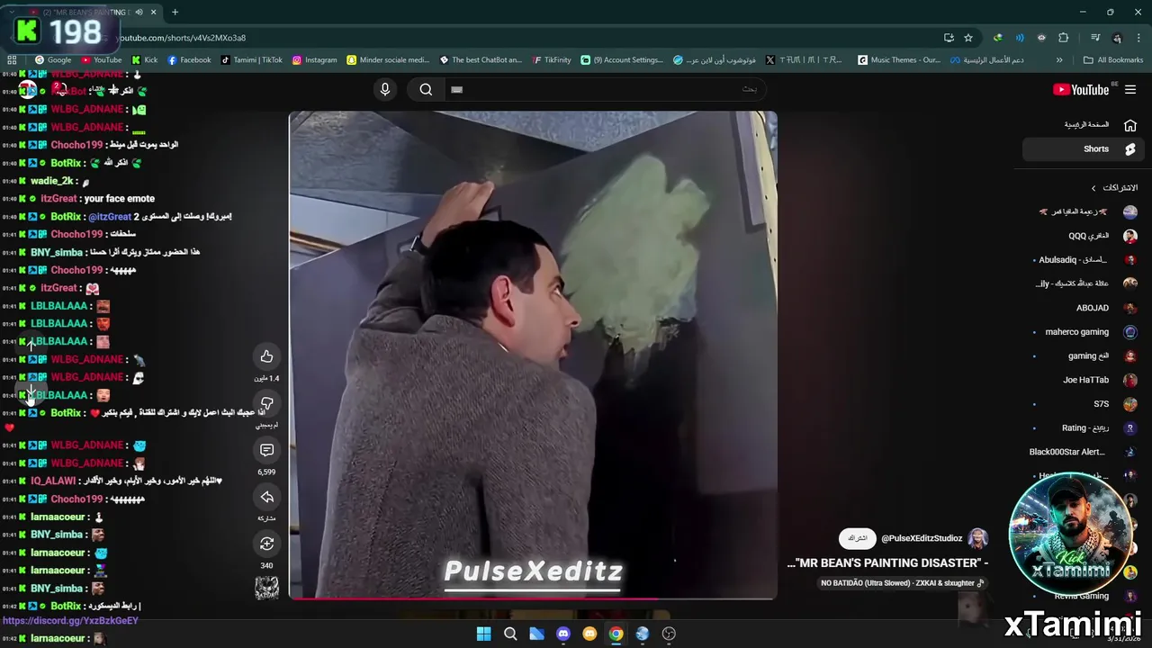Open The best ChatBot bookmark

click(481, 60)
